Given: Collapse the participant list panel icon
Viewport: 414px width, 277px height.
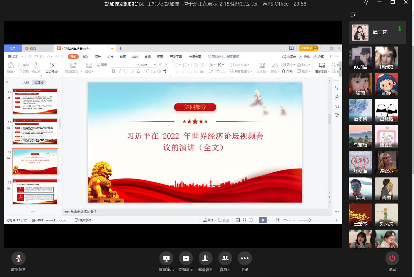Looking at the screenshot, I should 353,14.
